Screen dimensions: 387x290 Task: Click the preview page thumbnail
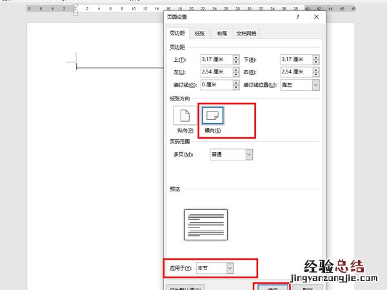[x=206, y=224]
